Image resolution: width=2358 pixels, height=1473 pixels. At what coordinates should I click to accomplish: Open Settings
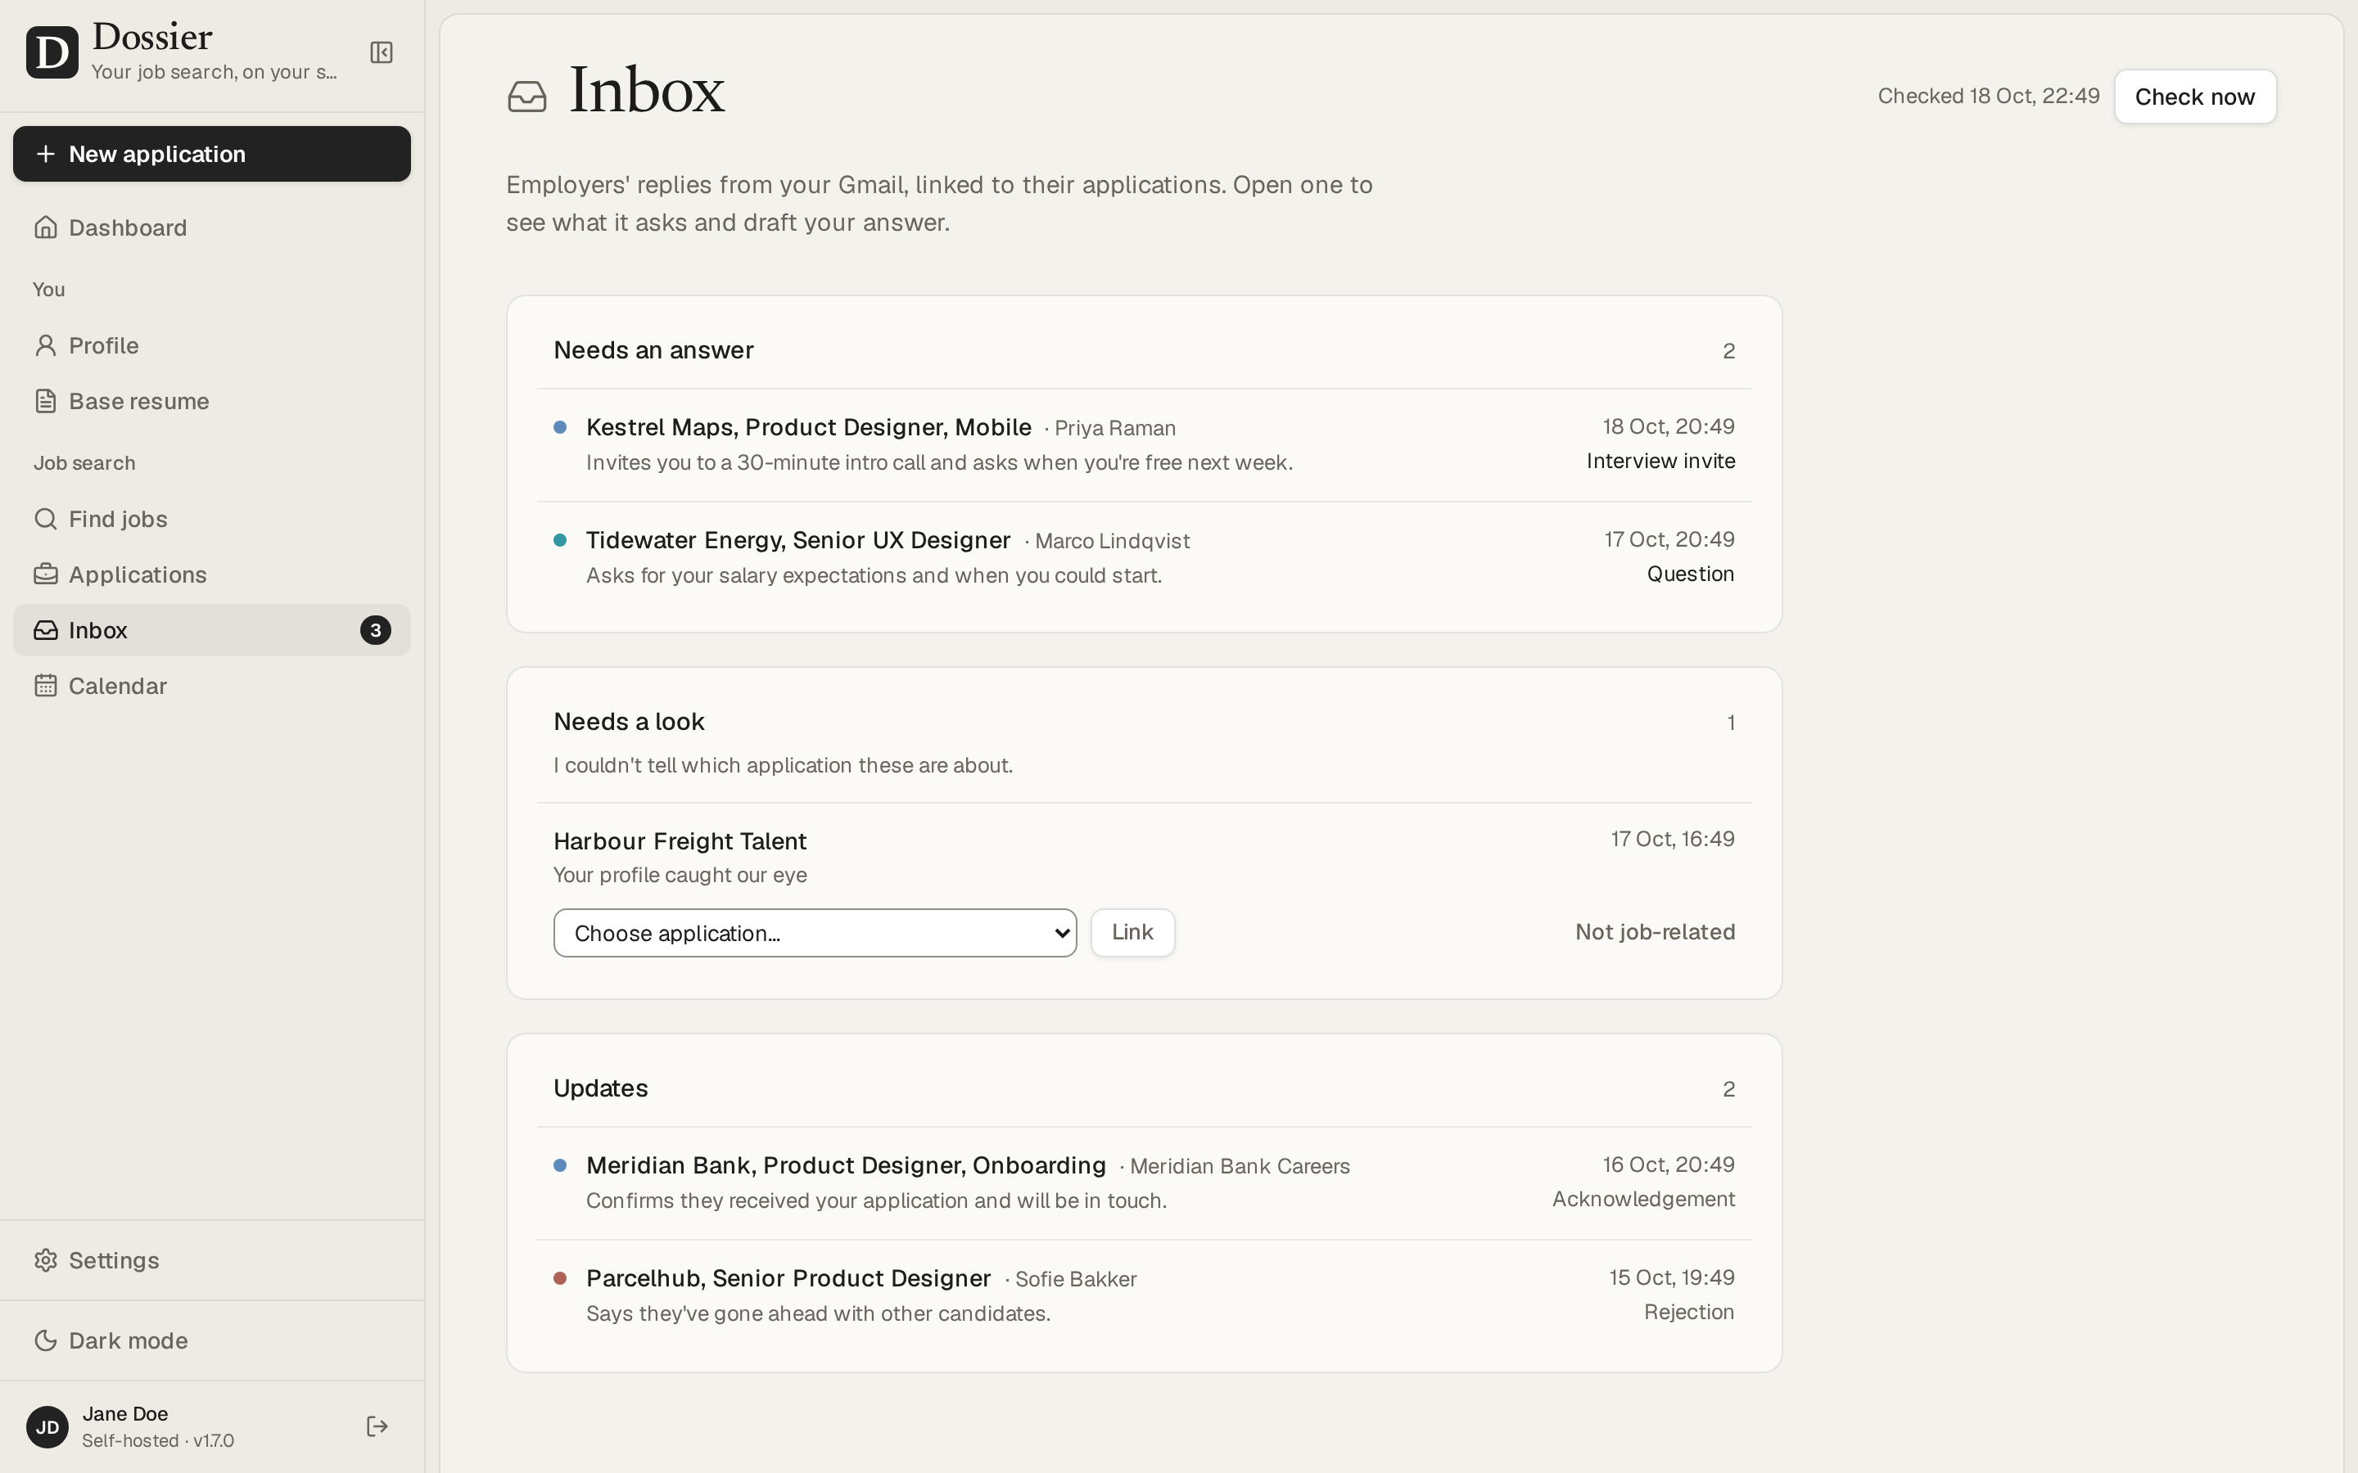tap(211, 1259)
